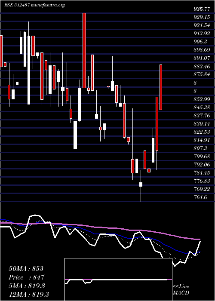Click the 830.14 price level label
The width and height of the screenshot is (215, 301).
202,124
